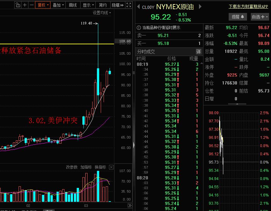271x211 pixels.
Task: Open the 叠加 overlay dropdown
Action: click(58, 5)
